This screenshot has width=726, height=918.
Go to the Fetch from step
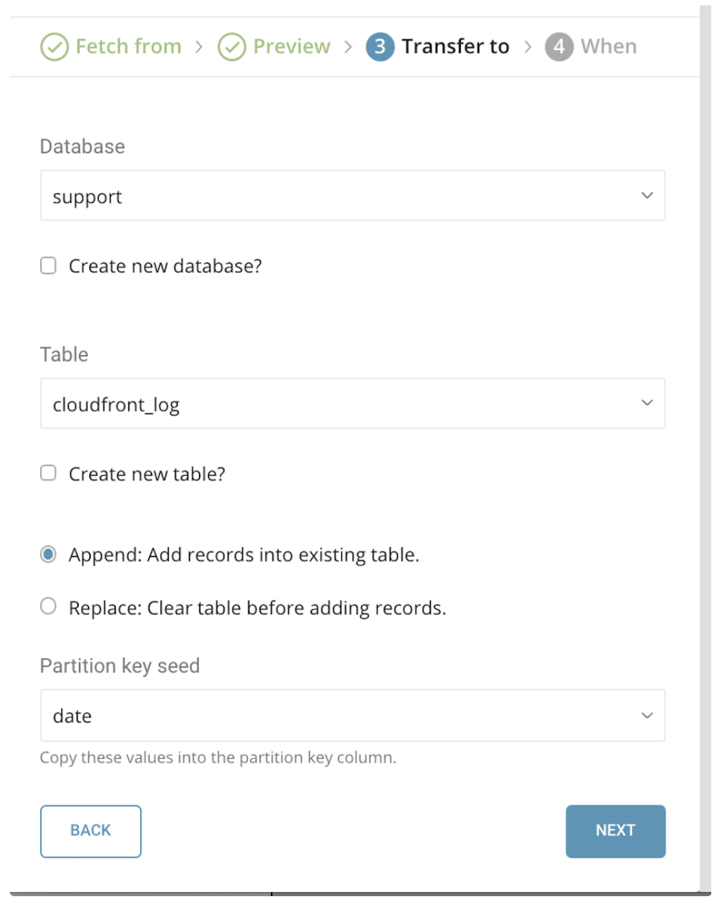(x=128, y=47)
